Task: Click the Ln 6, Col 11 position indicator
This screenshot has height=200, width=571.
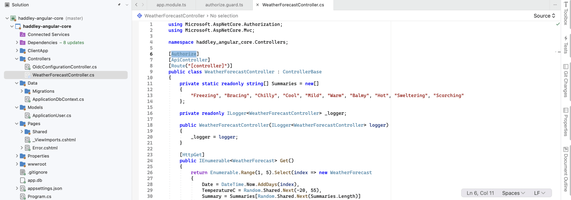Action: [480, 193]
